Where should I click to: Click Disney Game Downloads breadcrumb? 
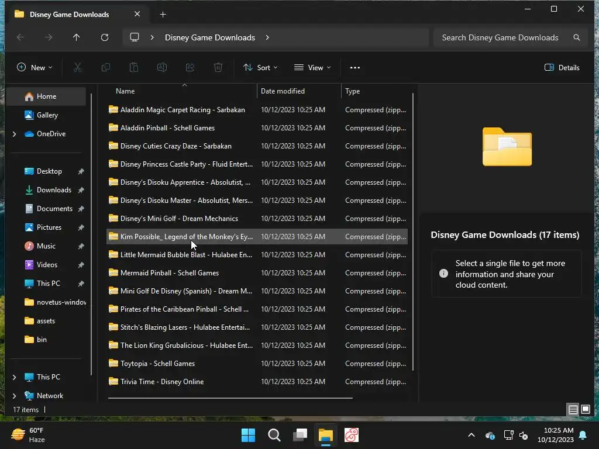click(210, 37)
